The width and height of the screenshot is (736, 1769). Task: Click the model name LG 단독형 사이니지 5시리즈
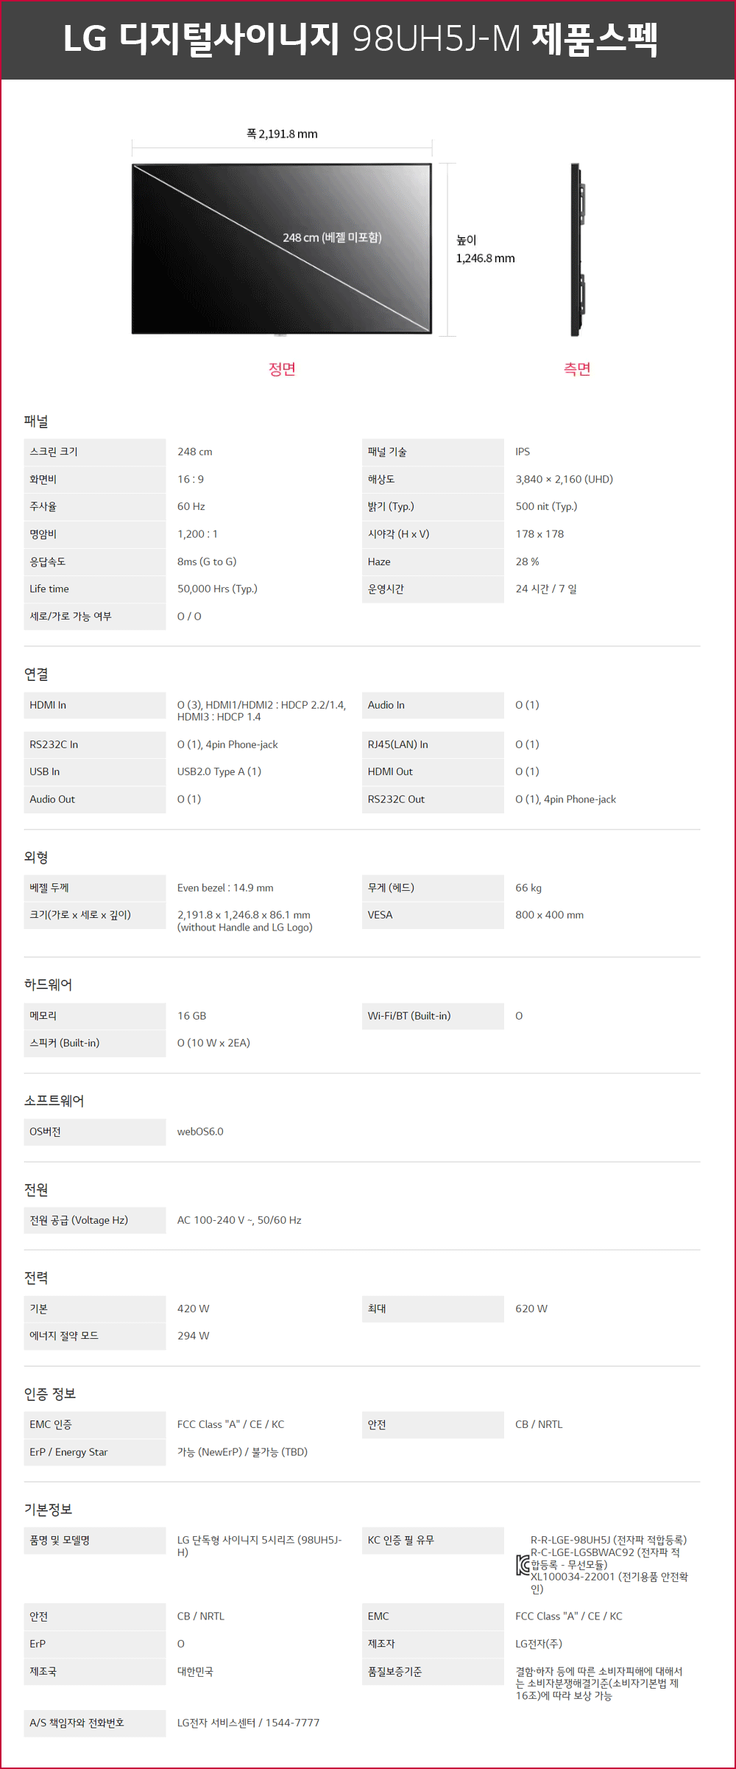coord(260,1546)
